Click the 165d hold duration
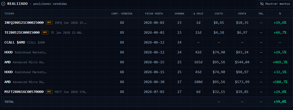Screen dimensions: 293x110 click(198, 62)
